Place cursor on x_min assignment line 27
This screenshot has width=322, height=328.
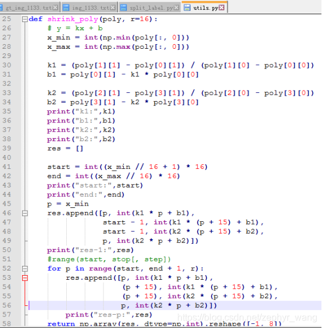tap(118, 38)
